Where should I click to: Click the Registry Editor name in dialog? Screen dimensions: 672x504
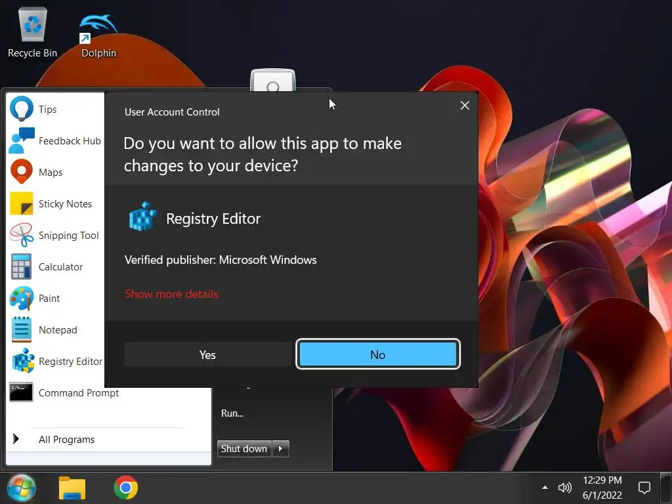point(213,219)
